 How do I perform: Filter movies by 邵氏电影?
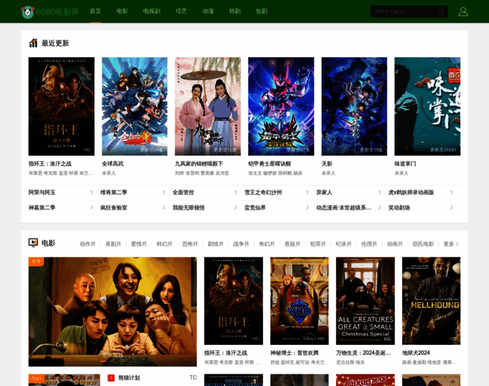click(423, 244)
